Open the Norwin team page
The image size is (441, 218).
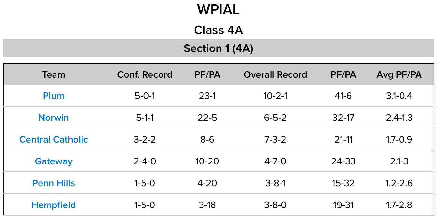coord(54,118)
